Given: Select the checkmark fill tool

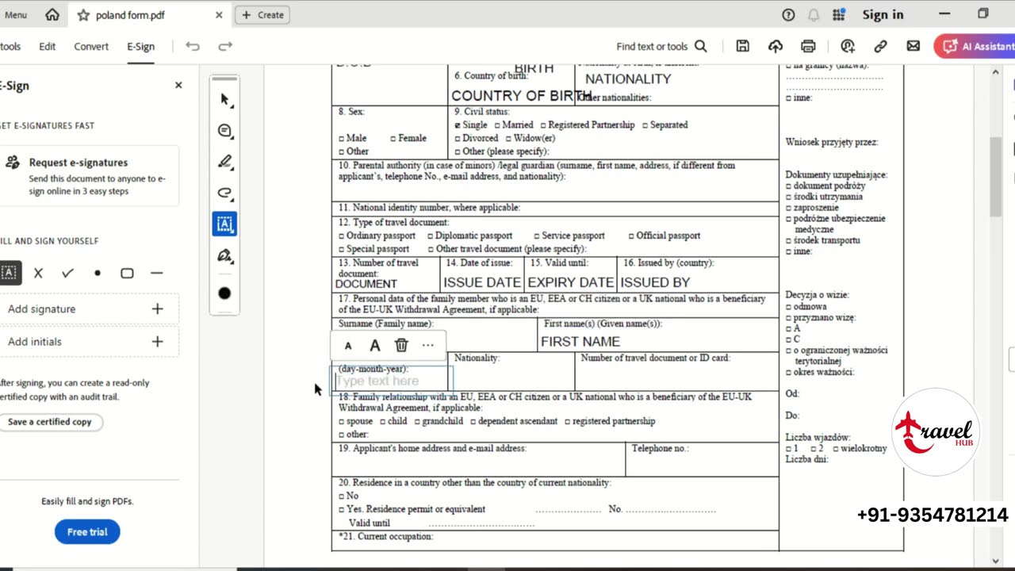Looking at the screenshot, I should (67, 273).
